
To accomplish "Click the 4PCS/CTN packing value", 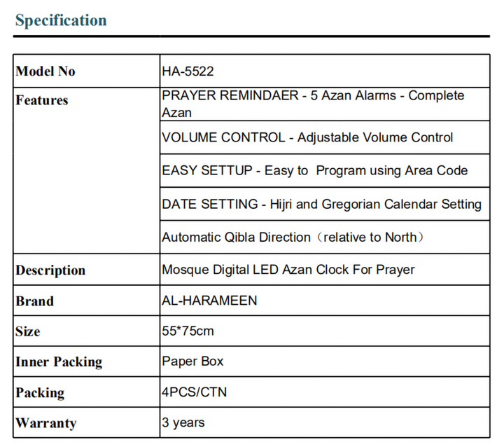I will [194, 392].
